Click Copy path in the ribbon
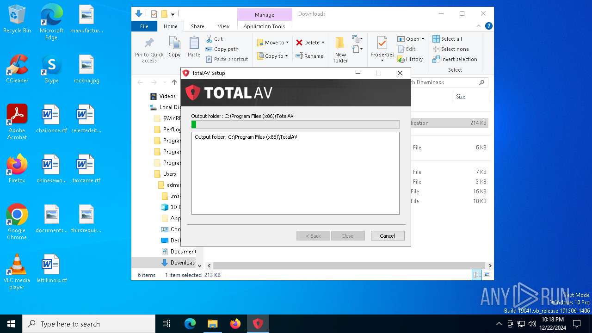 (222, 49)
